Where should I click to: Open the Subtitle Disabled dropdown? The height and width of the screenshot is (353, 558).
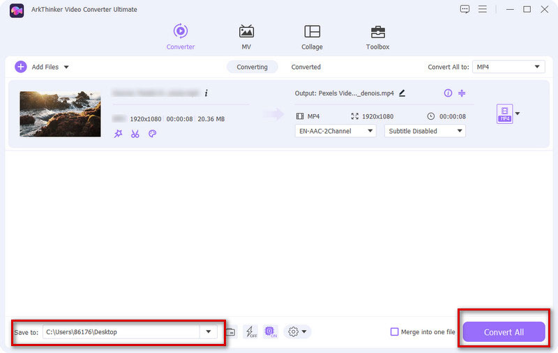(425, 131)
